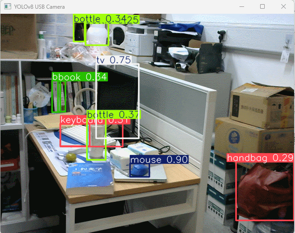This screenshot has height=233, width=295.
Task: Minimize the YOLOv8 USB Camera window
Action: click(241, 7)
